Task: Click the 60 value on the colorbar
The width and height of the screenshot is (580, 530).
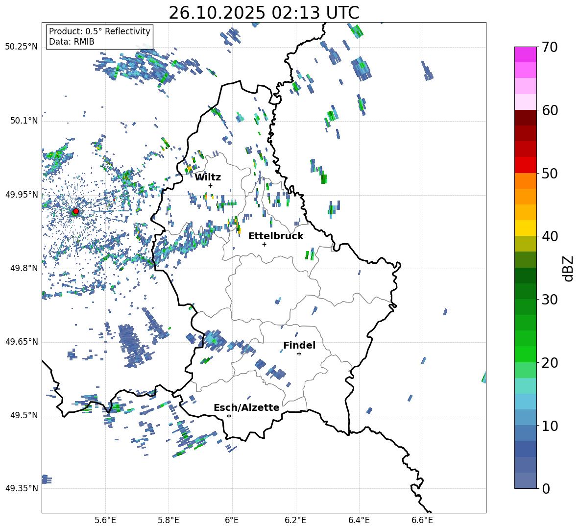Action: point(551,110)
